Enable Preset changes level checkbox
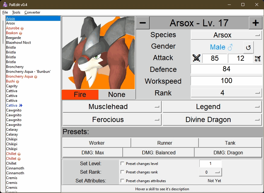 122,164
